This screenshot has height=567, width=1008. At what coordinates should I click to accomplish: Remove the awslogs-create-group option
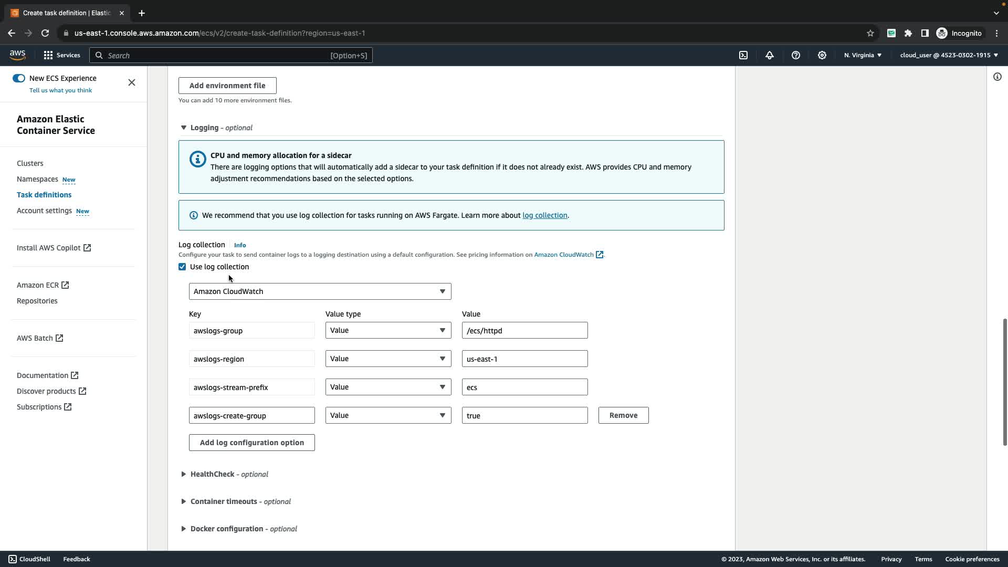[x=623, y=415]
